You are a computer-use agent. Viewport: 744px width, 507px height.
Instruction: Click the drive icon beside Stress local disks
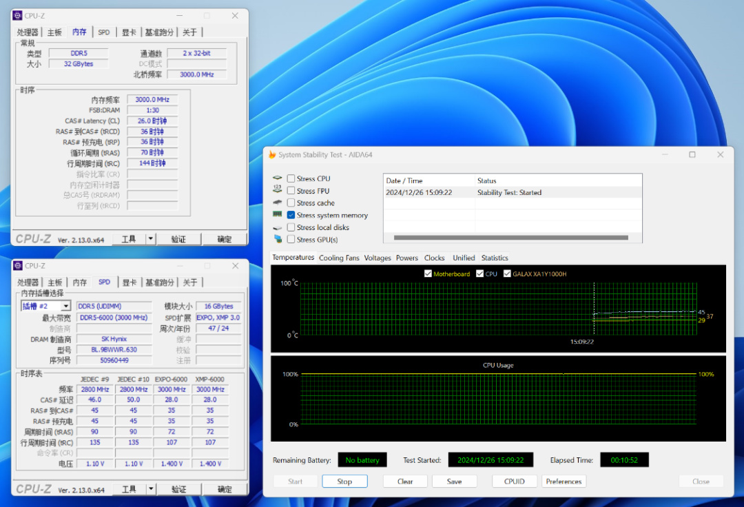[278, 227]
